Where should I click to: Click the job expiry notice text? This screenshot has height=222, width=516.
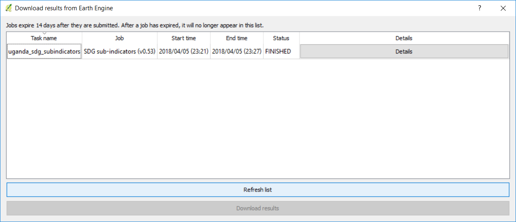click(135, 25)
